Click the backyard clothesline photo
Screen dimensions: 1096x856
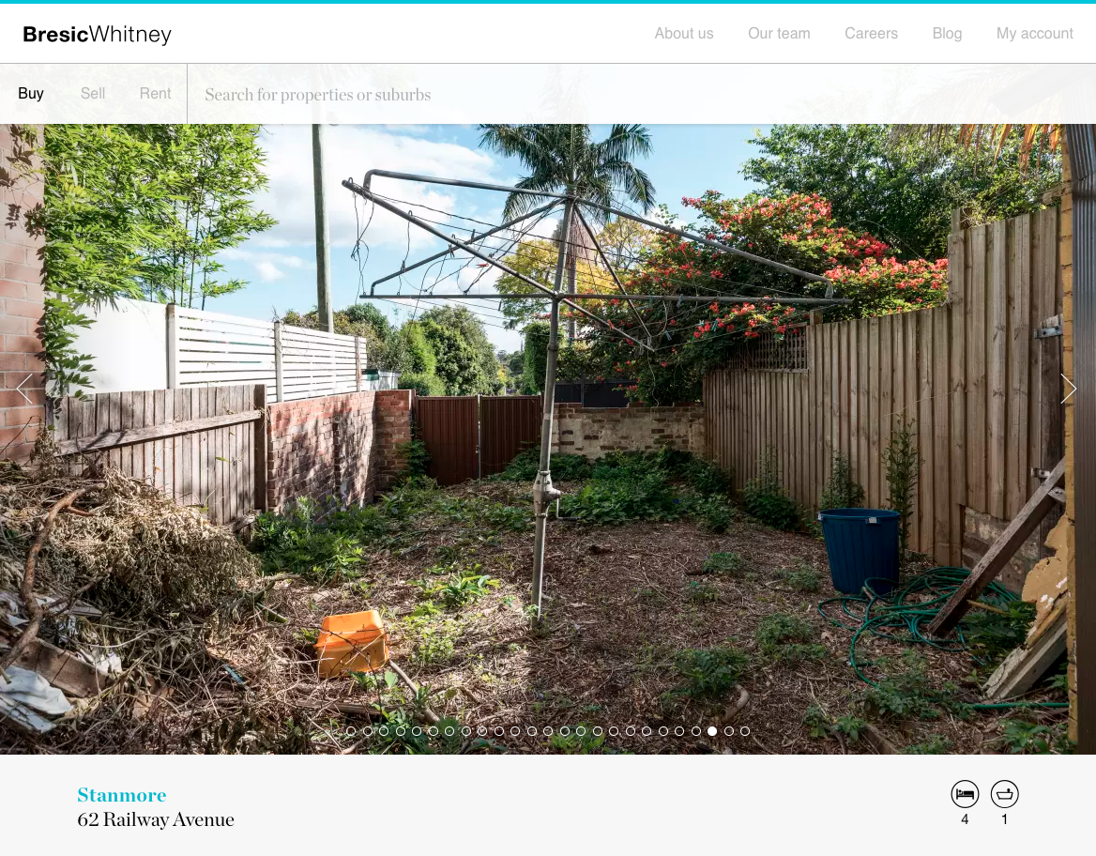[x=548, y=439]
